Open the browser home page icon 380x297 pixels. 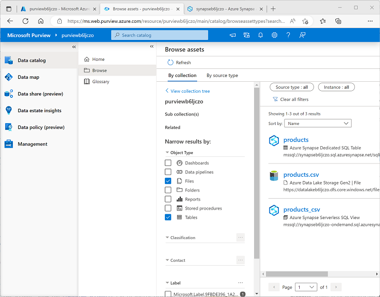coord(41,21)
